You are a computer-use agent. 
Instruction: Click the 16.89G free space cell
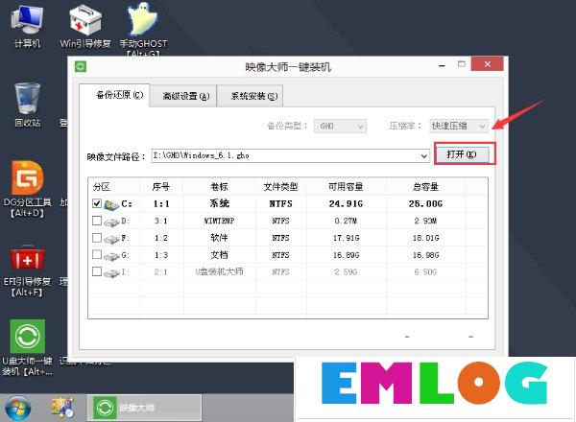pos(346,255)
